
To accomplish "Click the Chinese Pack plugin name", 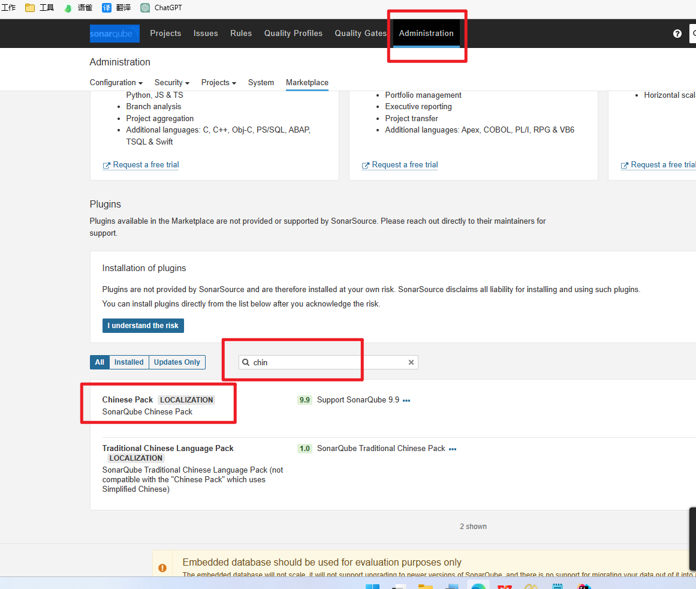I will 128,400.
